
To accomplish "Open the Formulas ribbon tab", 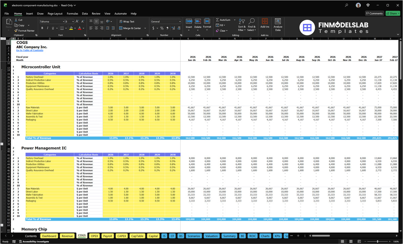I will pos(73,14).
